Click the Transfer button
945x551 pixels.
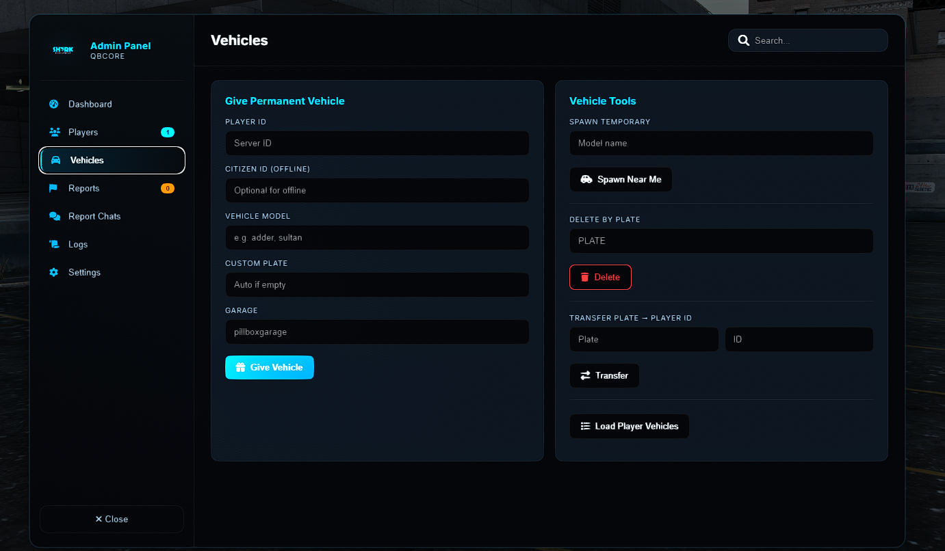point(604,375)
